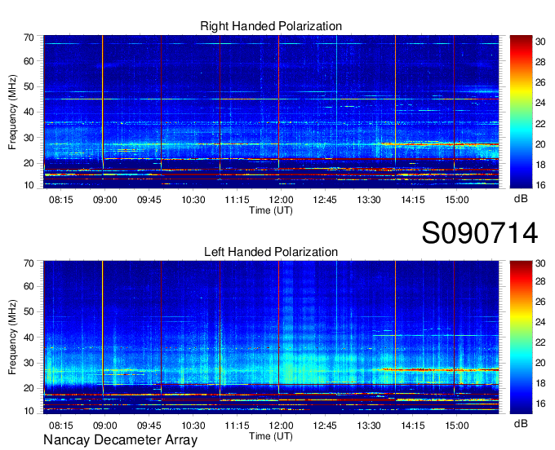Click the 18 dB label on the top colorbar

point(540,165)
